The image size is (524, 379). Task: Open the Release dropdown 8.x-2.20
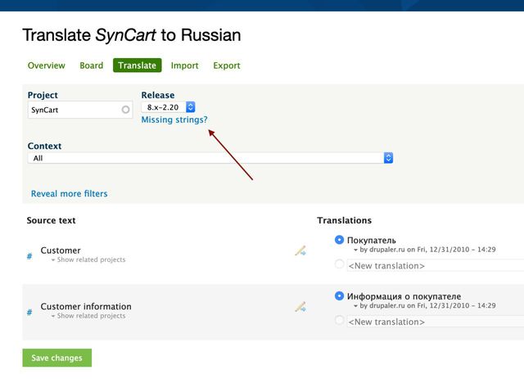pyautogui.click(x=168, y=107)
